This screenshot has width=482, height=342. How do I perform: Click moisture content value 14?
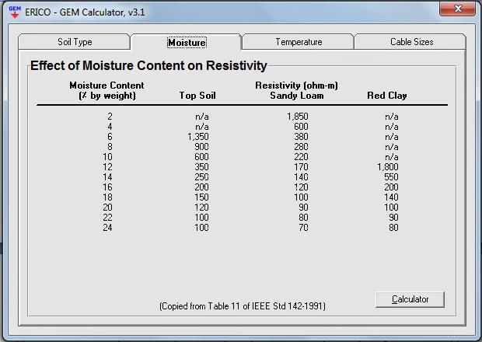(107, 177)
